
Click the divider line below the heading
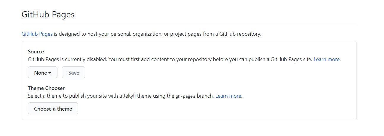coord(189,24)
